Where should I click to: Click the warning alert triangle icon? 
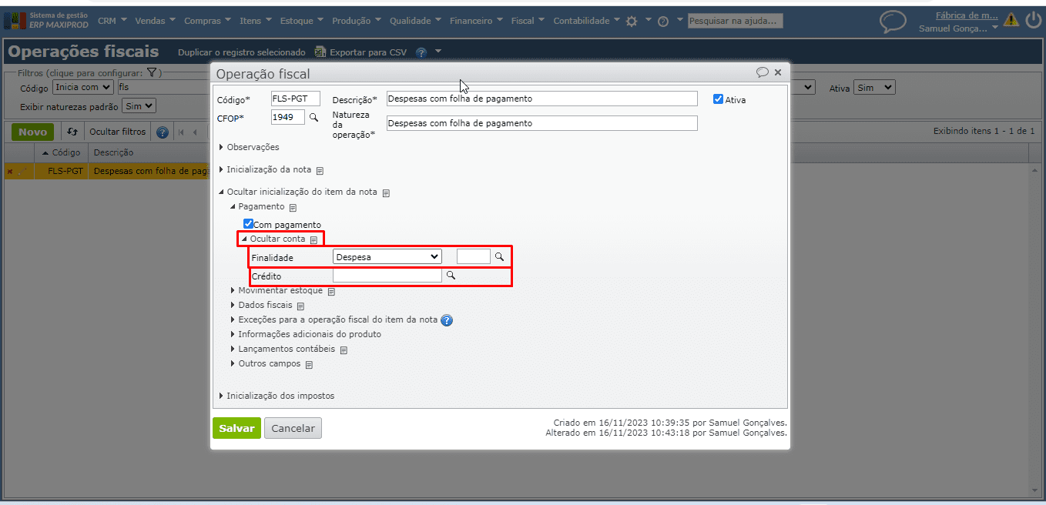pos(1011,20)
